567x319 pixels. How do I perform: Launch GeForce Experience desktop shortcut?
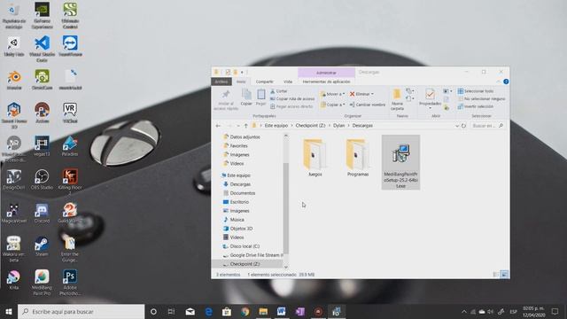tap(42, 15)
